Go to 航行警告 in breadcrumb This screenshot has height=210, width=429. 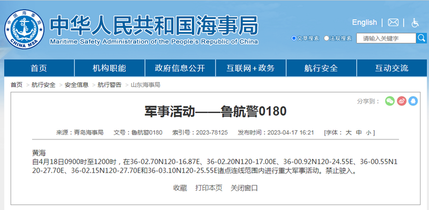[x=109, y=85]
